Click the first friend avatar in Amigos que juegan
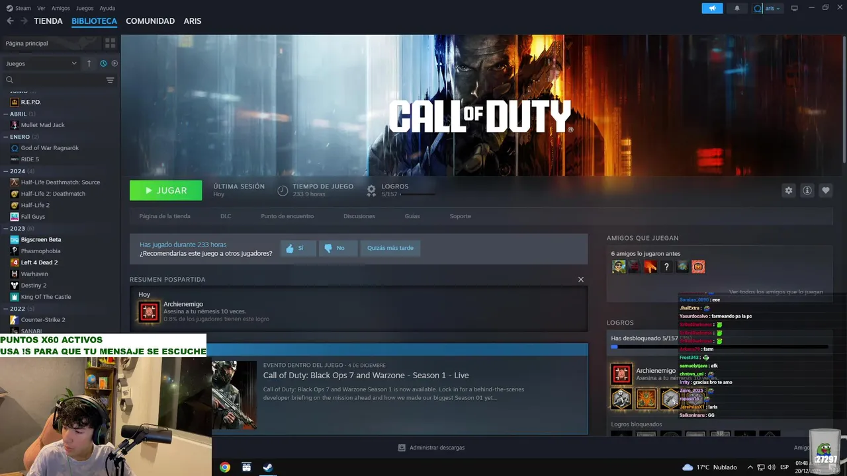This screenshot has height=476, width=847. point(619,266)
